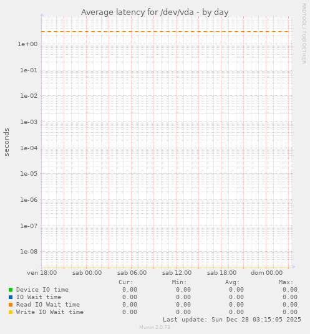Click the 'Munin 2.0.73' footer text

(x=155, y=327)
